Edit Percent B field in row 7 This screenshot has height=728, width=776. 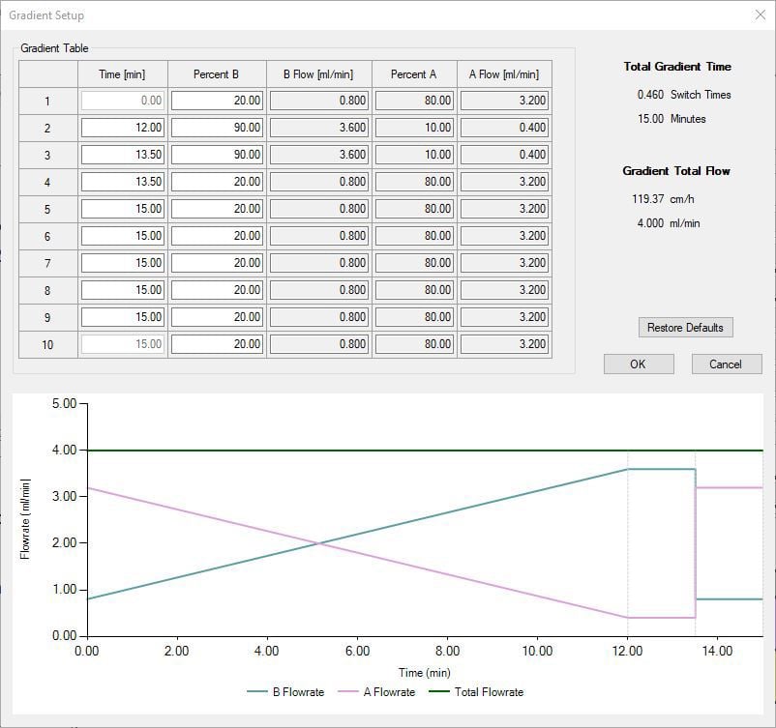[218, 263]
